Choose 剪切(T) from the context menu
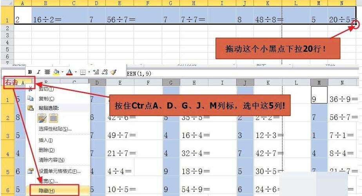362x196 pixels. [x=46, y=89]
